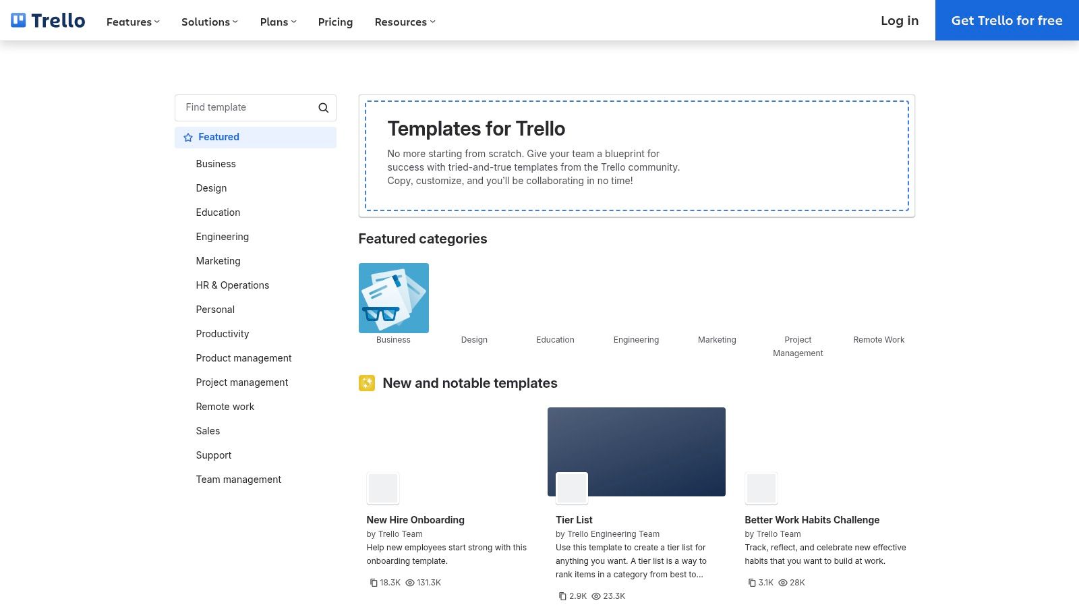
Task: Click the copy count icon for New Hire Onboarding
Action: (374, 583)
